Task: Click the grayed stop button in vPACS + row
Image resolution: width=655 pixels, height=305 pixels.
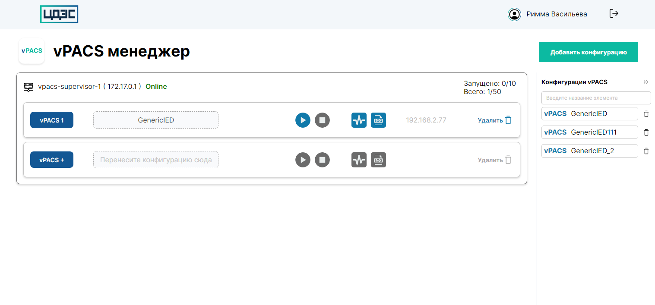Action: 322,160
